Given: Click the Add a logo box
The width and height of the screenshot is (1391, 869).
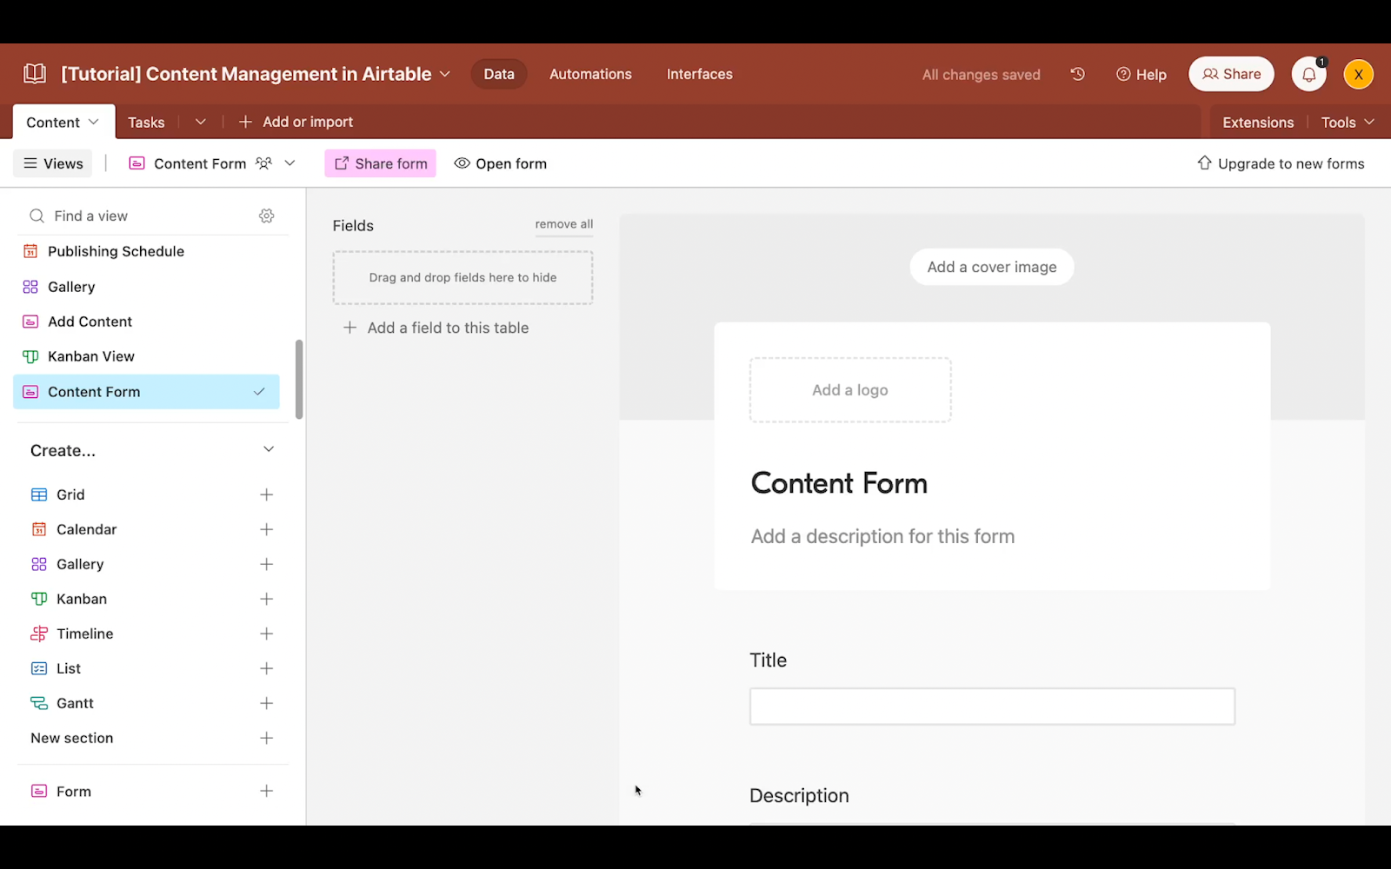Looking at the screenshot, I should (850, 390).
